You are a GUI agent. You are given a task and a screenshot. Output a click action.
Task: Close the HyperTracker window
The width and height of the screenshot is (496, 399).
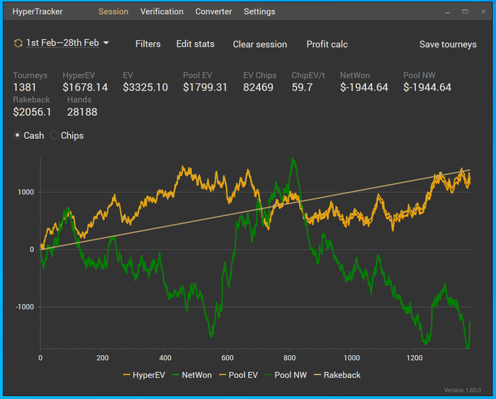tap(483, 12)
